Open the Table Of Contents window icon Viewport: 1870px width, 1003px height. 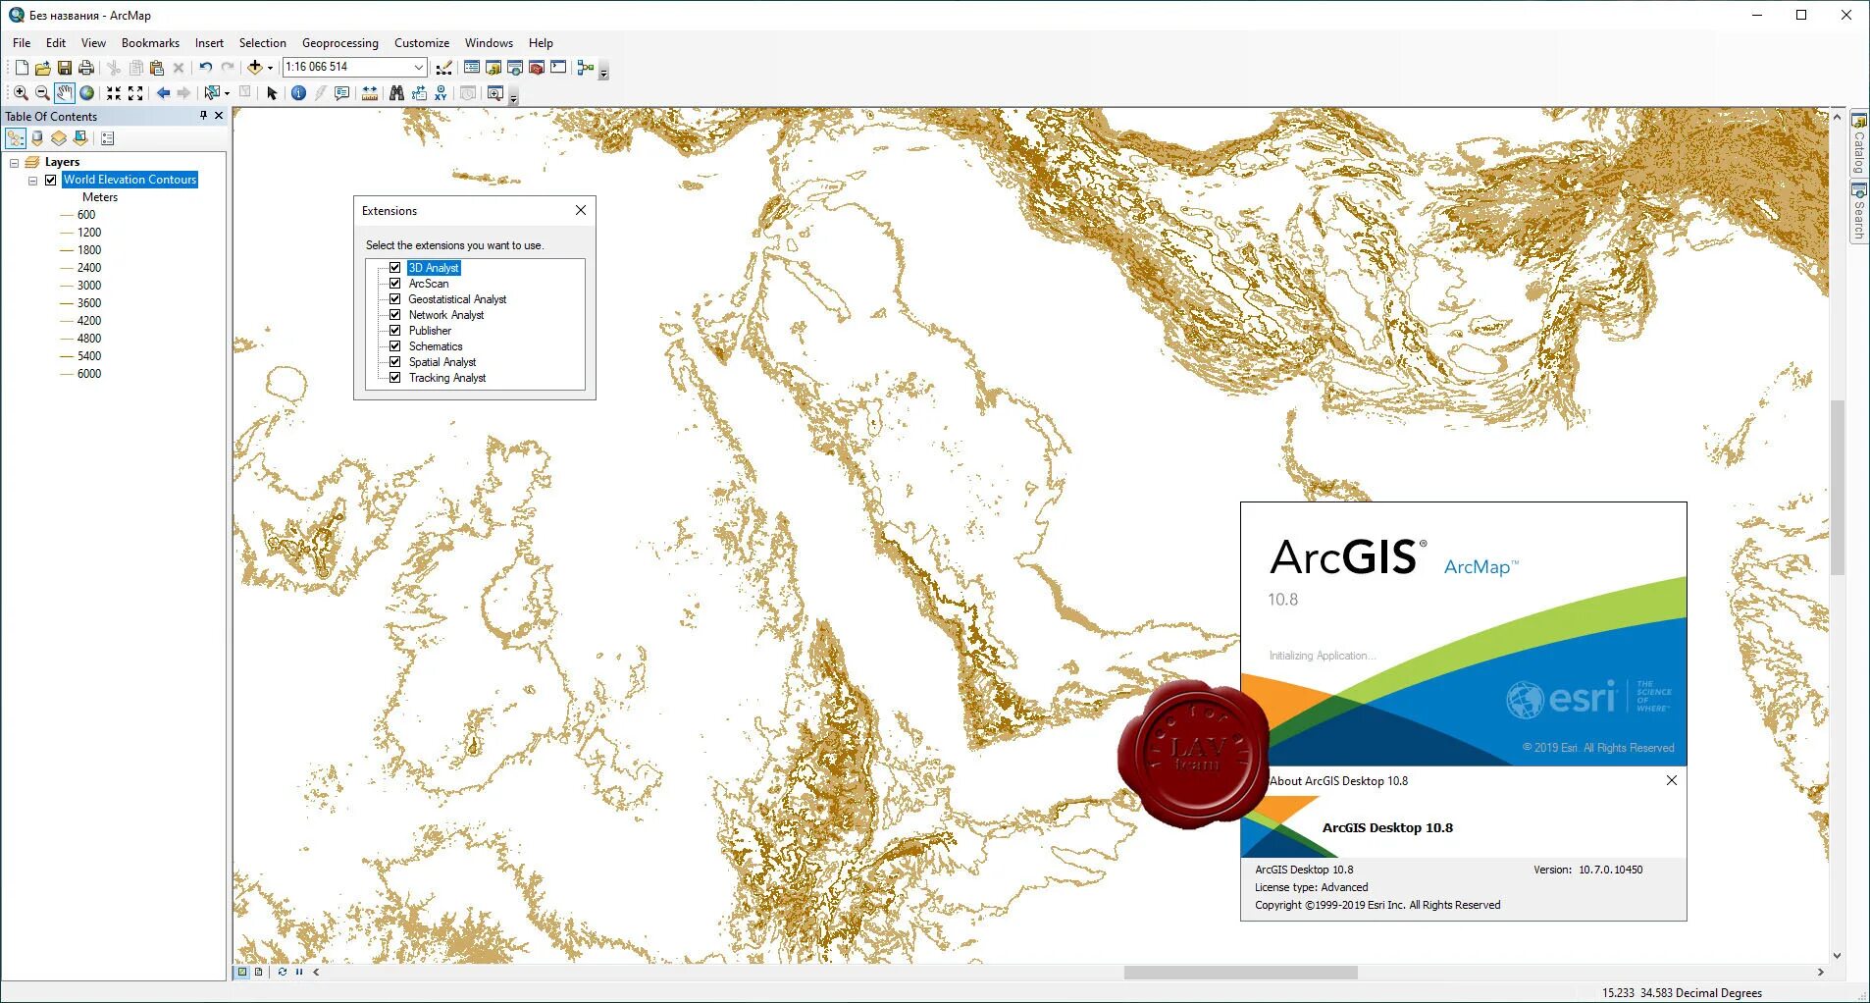tap(472, 68)
